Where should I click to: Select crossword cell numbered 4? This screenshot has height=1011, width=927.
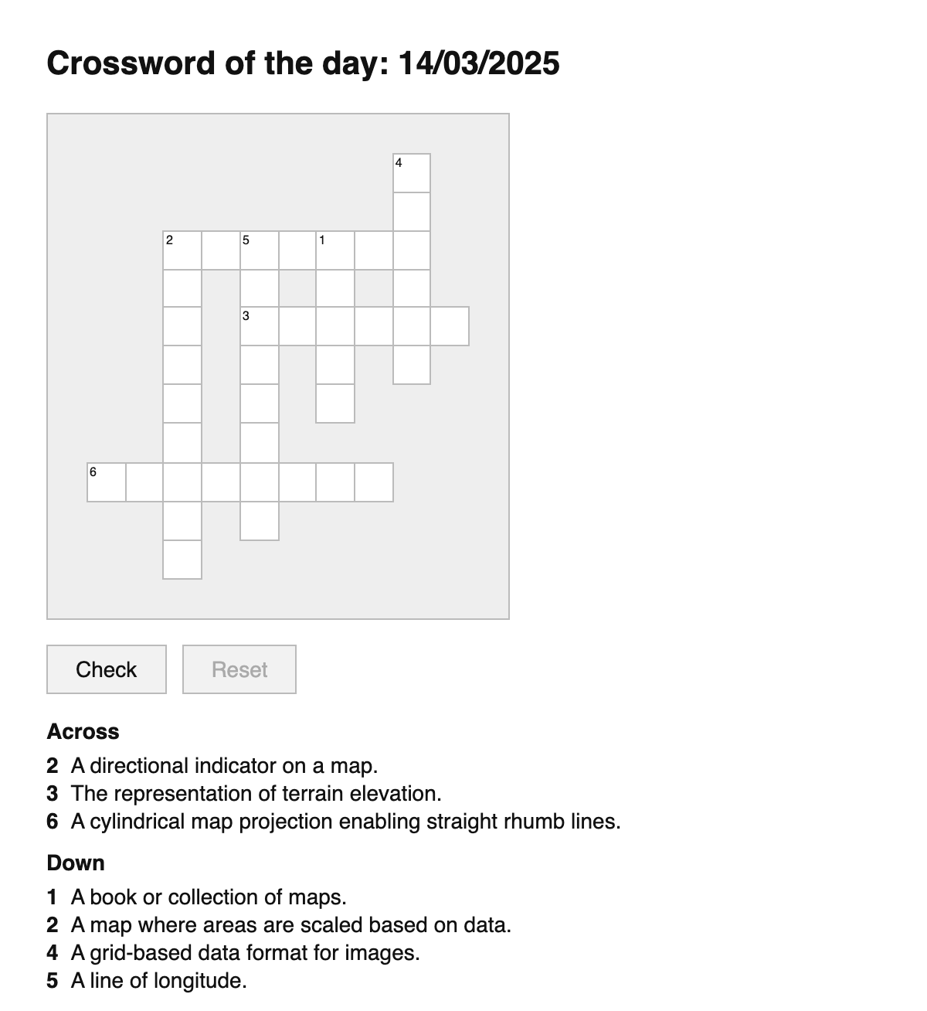411,173
